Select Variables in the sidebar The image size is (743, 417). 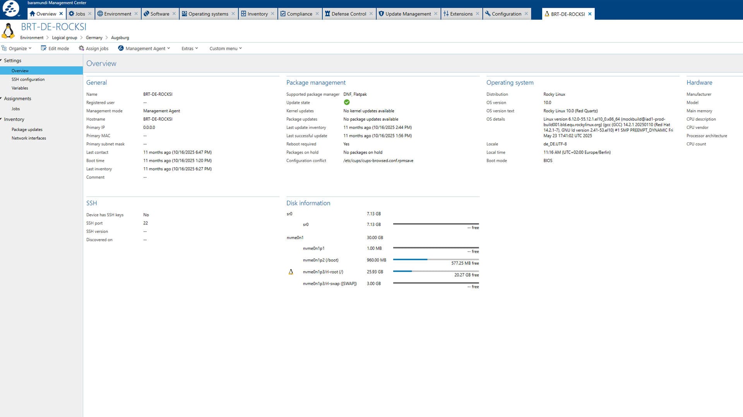[20, 88]
